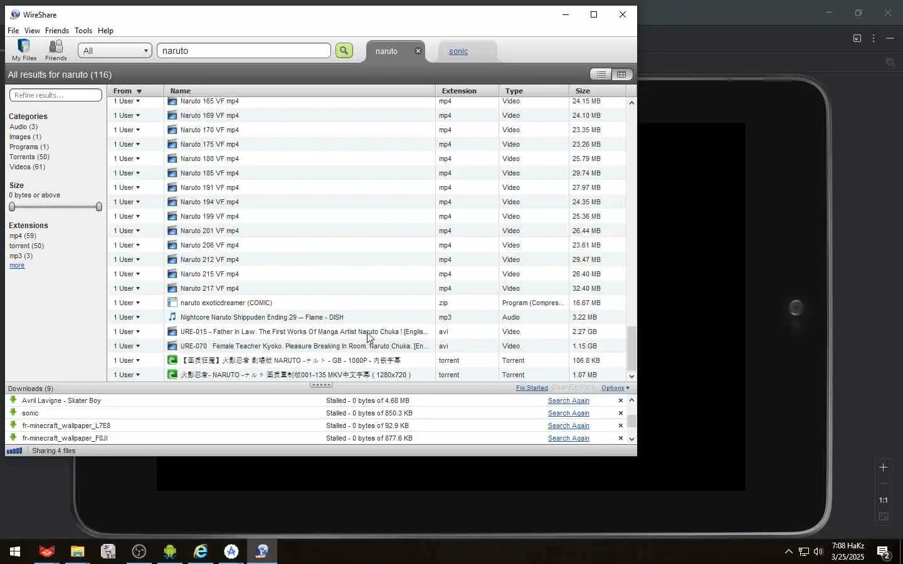This screenshot has height=564, width=903.
Task: Open Windows Start menu
Action: 15,551
